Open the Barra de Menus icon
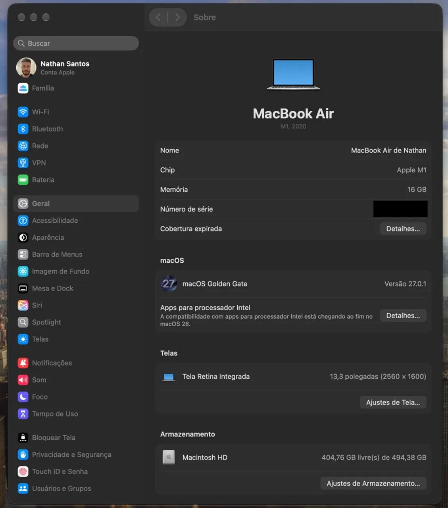 pyautogui.click(x=23, y=254)
